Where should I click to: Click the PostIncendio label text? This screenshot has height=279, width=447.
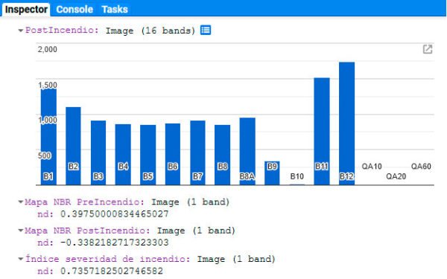tap(62, 31)
